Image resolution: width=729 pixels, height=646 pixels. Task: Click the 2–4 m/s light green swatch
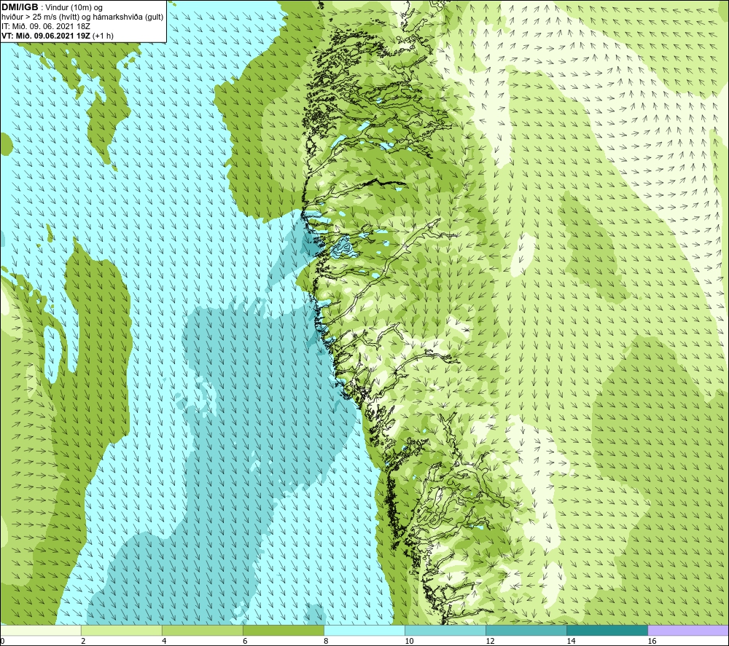(122, 630)
